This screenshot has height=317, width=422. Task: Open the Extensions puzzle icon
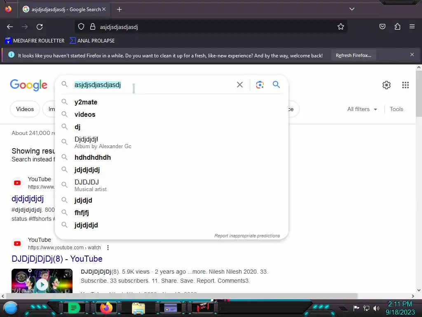397,27
